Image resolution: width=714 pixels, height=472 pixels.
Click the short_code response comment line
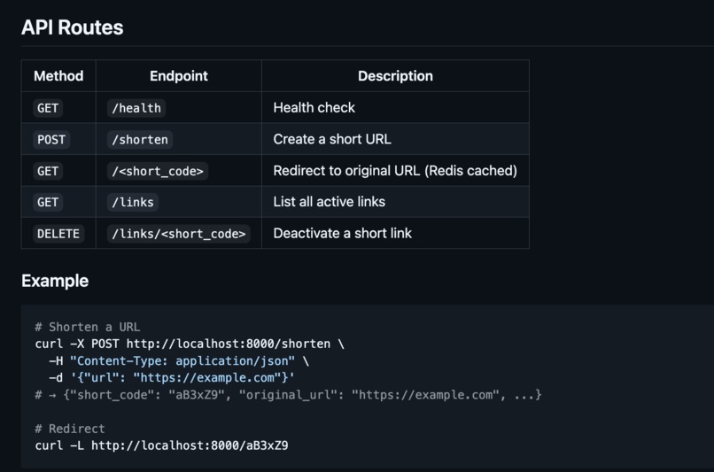[288, 395]
